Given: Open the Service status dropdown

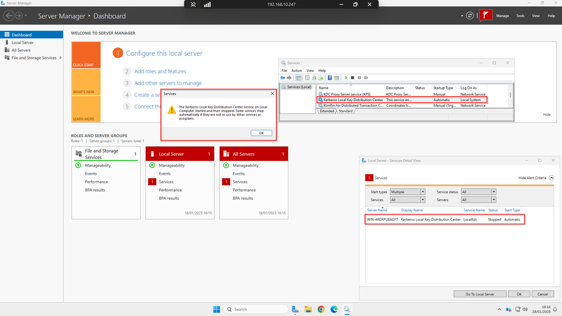Looking at the screenshot, I should click(x=478, y=192).
